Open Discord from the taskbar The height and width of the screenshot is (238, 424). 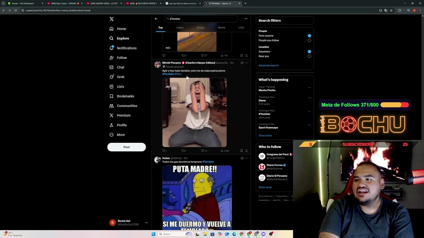coord(264,234)
